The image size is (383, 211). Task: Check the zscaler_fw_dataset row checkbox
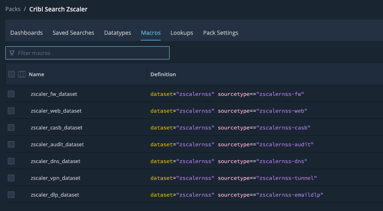pyautogui.click(x=11, y=94)
